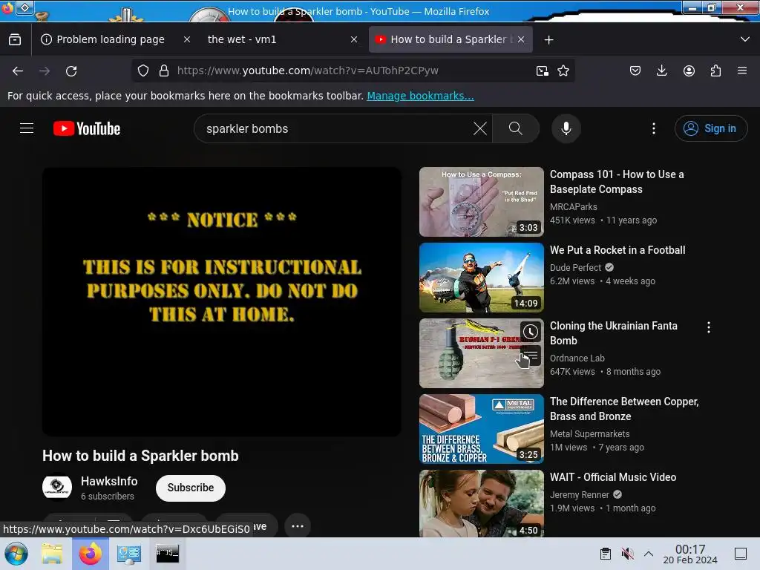Screen dimensions: 760x570
Task: Open the YouTube settings three-dot menu
Action: (x=654, y=128)
